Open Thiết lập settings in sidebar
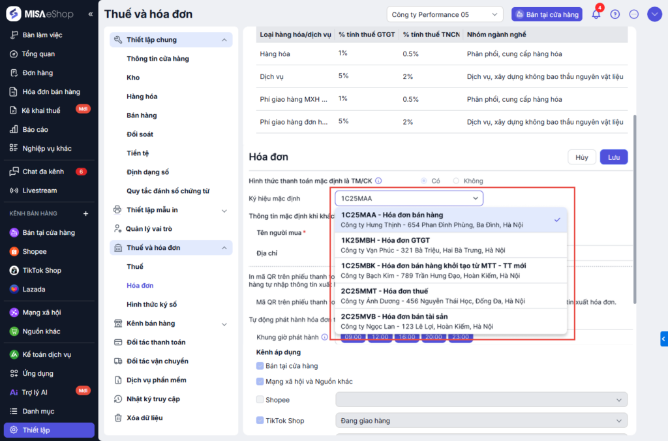This screenshot has width=668, height=441. click(49, 430)
